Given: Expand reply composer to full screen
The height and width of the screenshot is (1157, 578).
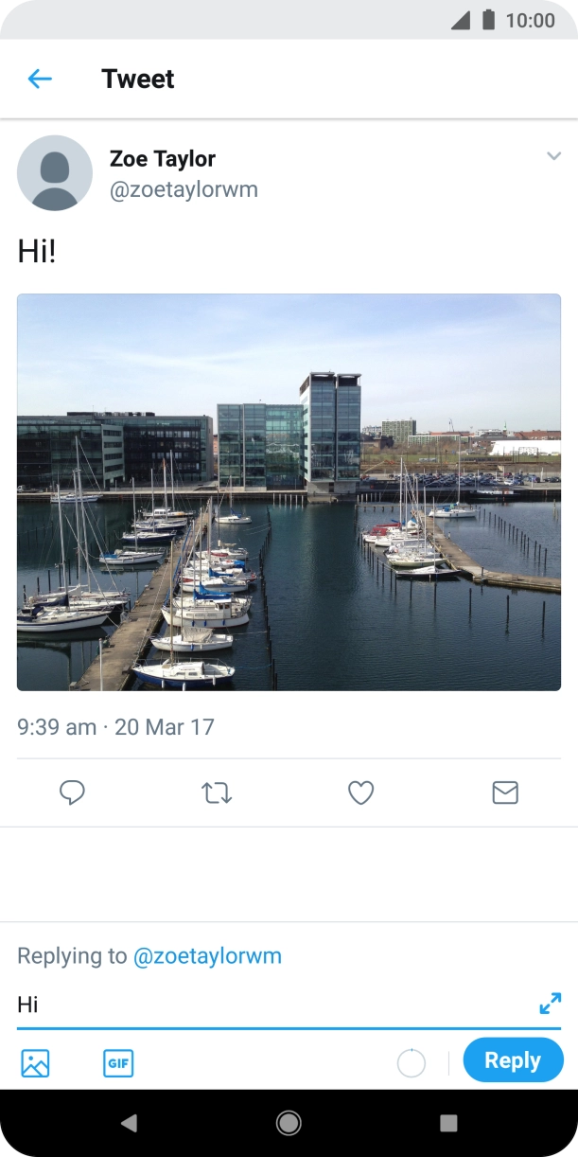Looking at the screenshot, I should pyautogui.click(x=550, y=1004).
